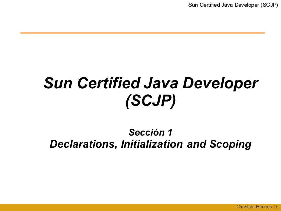Select 'Declarations, Initialization and Scoping' line

pyautogui.click(x=151, y=144)
